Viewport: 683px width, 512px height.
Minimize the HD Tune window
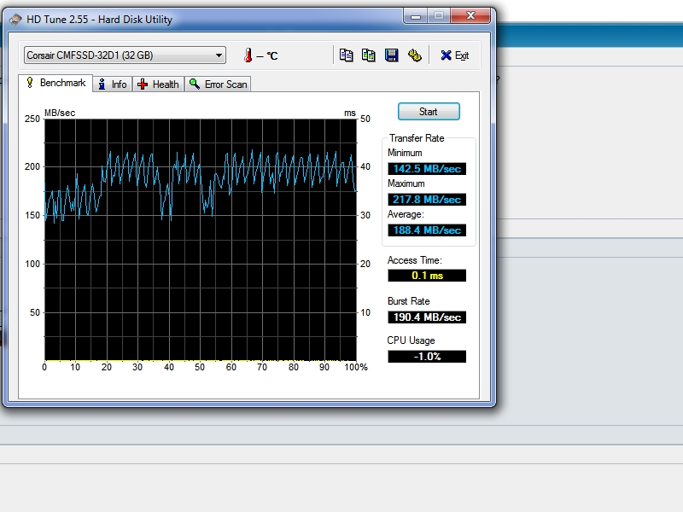(416, 15)
